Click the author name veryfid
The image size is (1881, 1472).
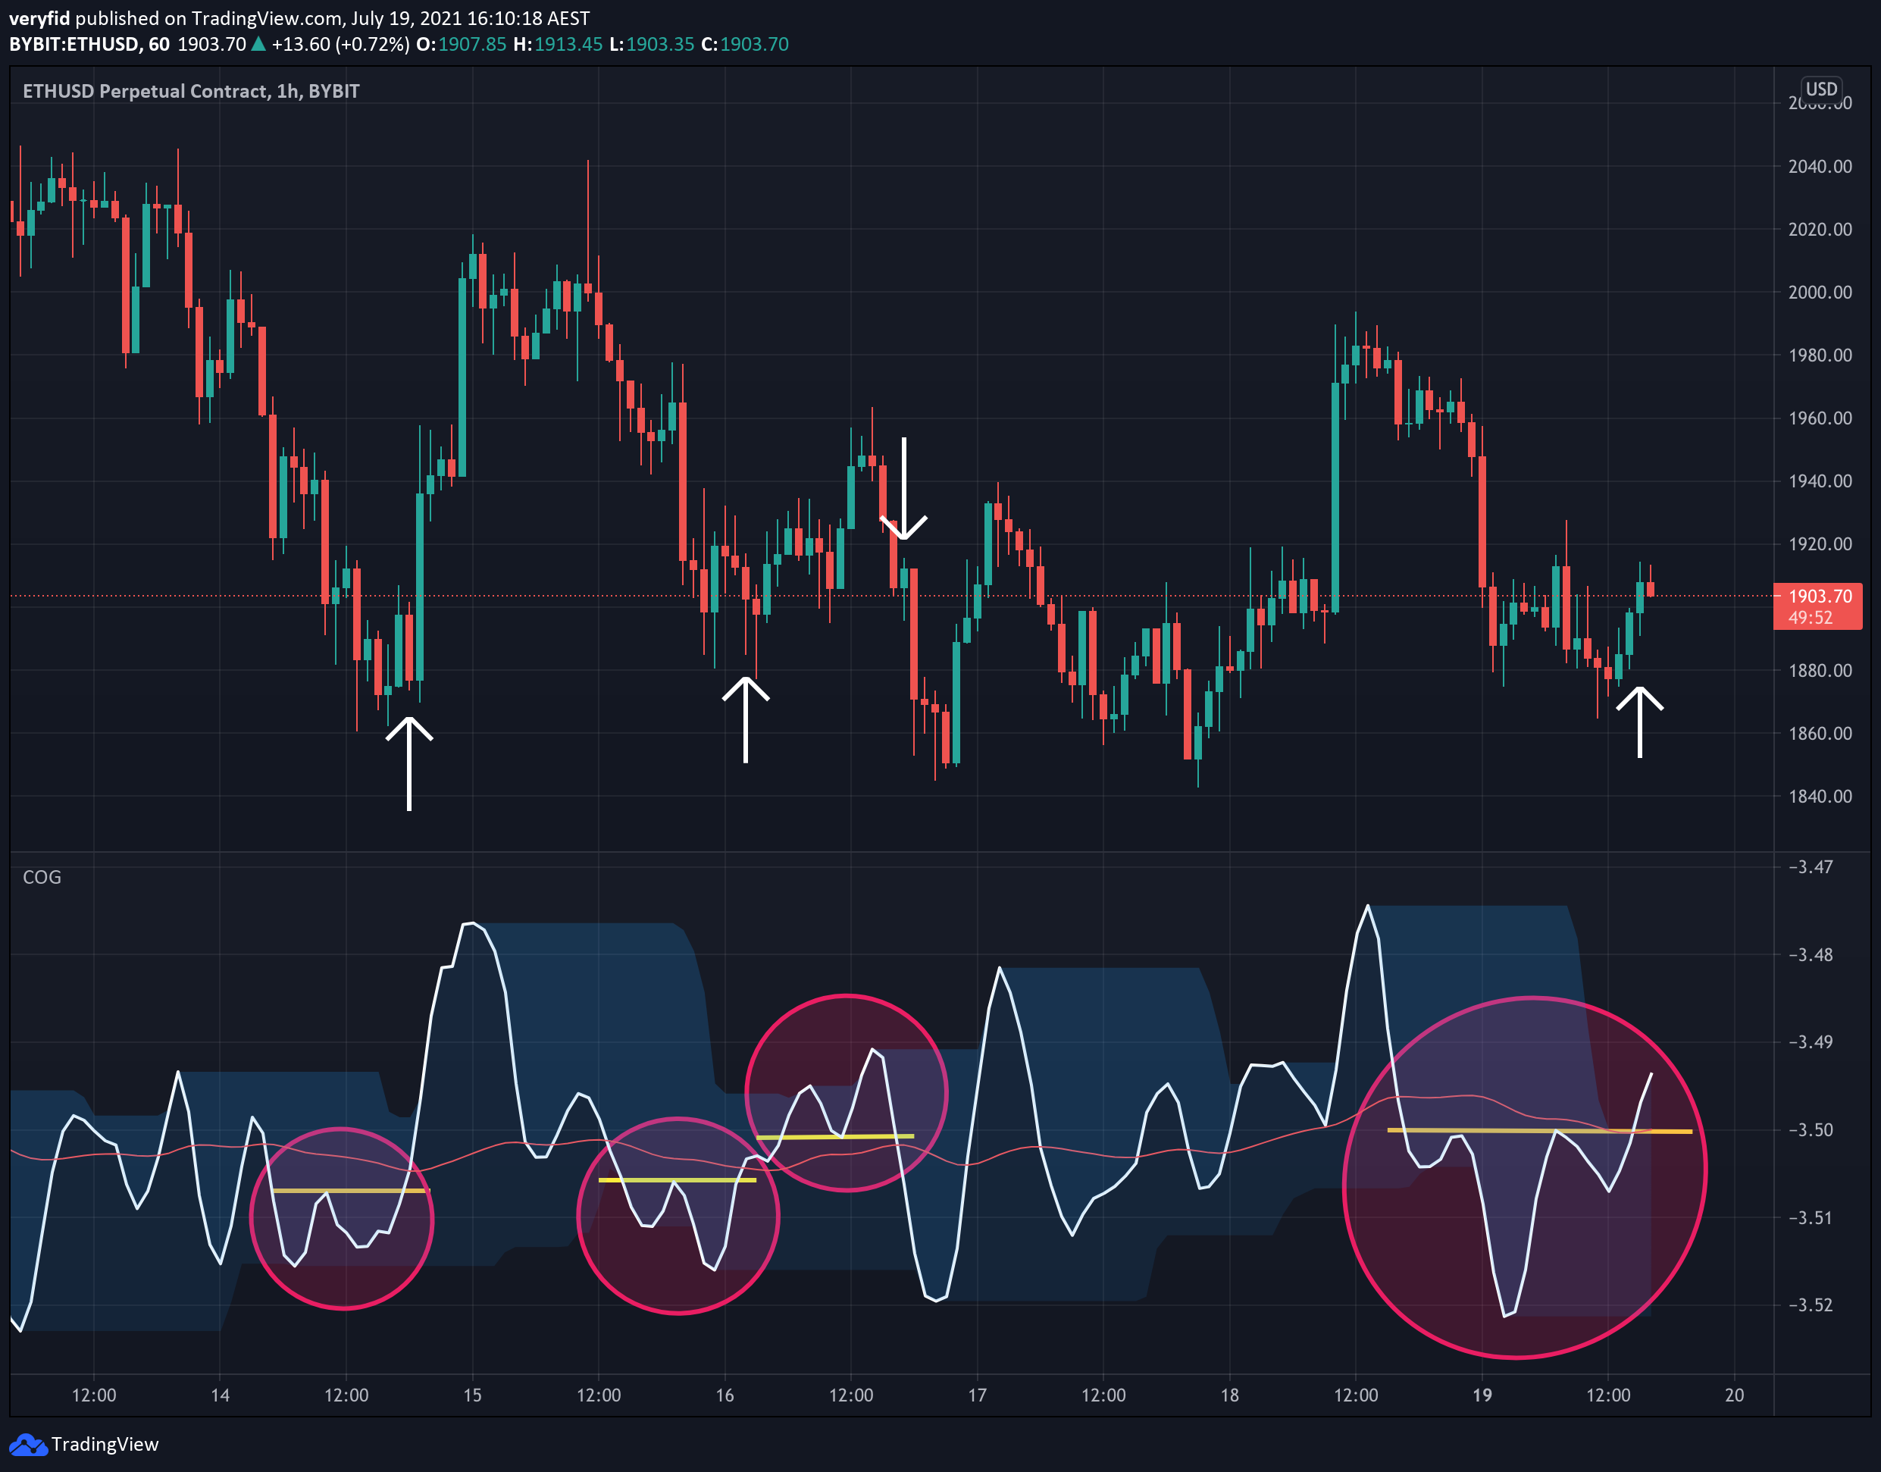click(x=39, y=18)
